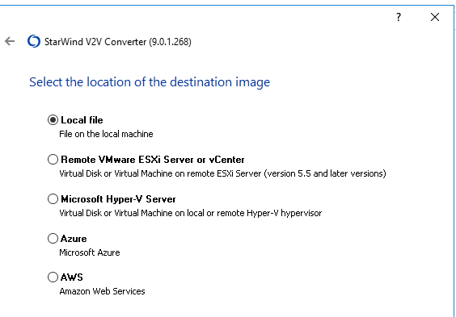Click the Hyper-V hypervisor description text

coord(191,213)
